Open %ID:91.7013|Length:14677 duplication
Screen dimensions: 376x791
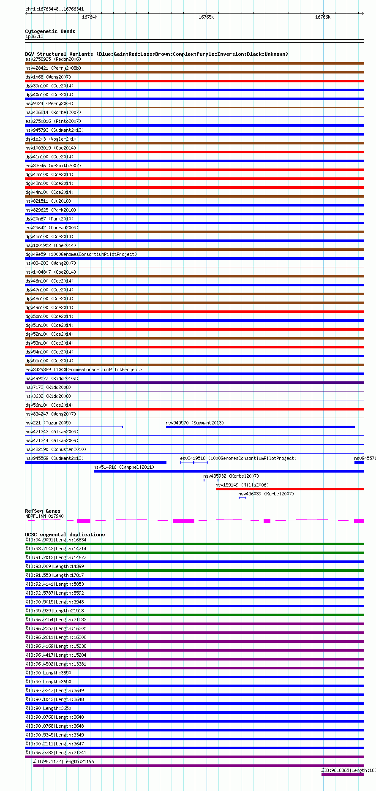click(56, 557)
